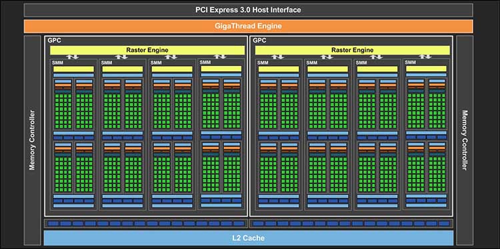Click arrows above the last SMM in right GPC
The image size is (500, 249).
(x=425, y=57)
